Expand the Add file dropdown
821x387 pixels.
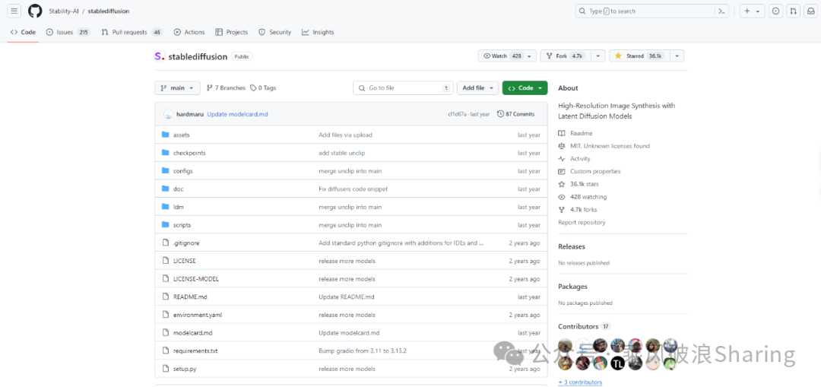click(477, 88)
